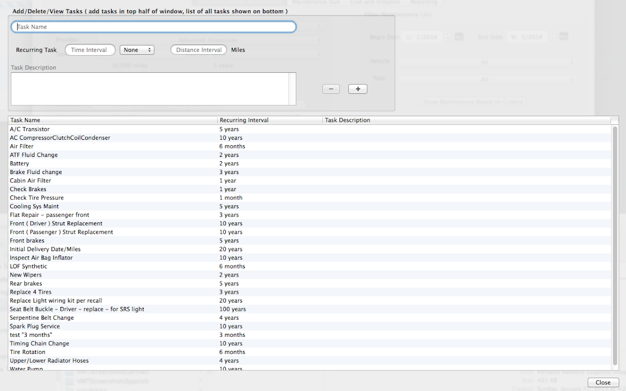626x391 pixels.
Task: Select the Distance Interval option
Action: coord(199,49)
